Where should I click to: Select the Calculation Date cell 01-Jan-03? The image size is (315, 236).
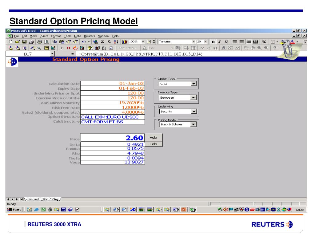[x=113, y=83]
